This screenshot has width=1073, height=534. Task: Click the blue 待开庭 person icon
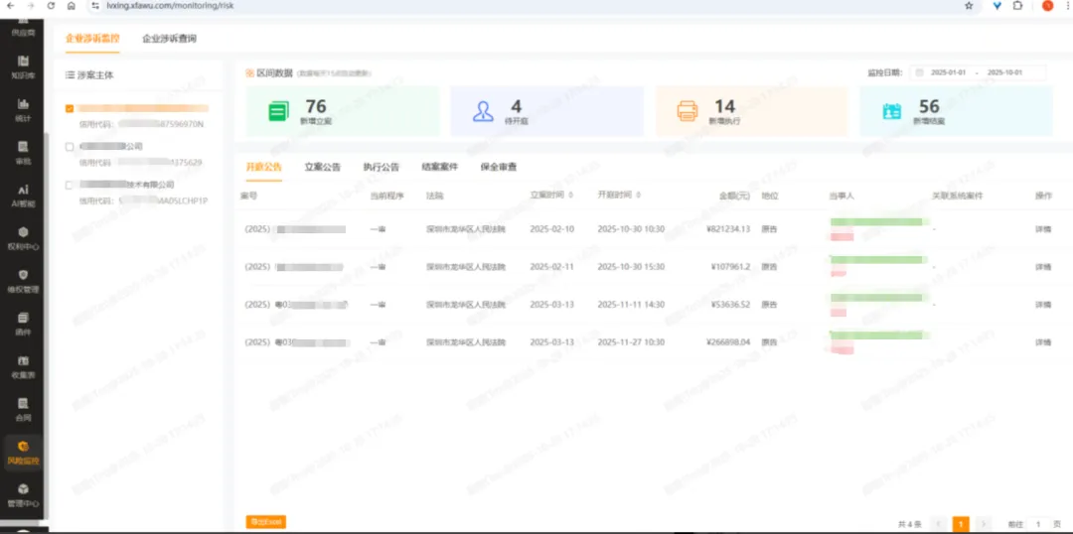[483, 111]
